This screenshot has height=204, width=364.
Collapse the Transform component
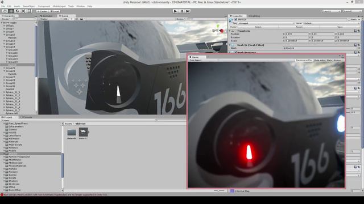[230, 31]
